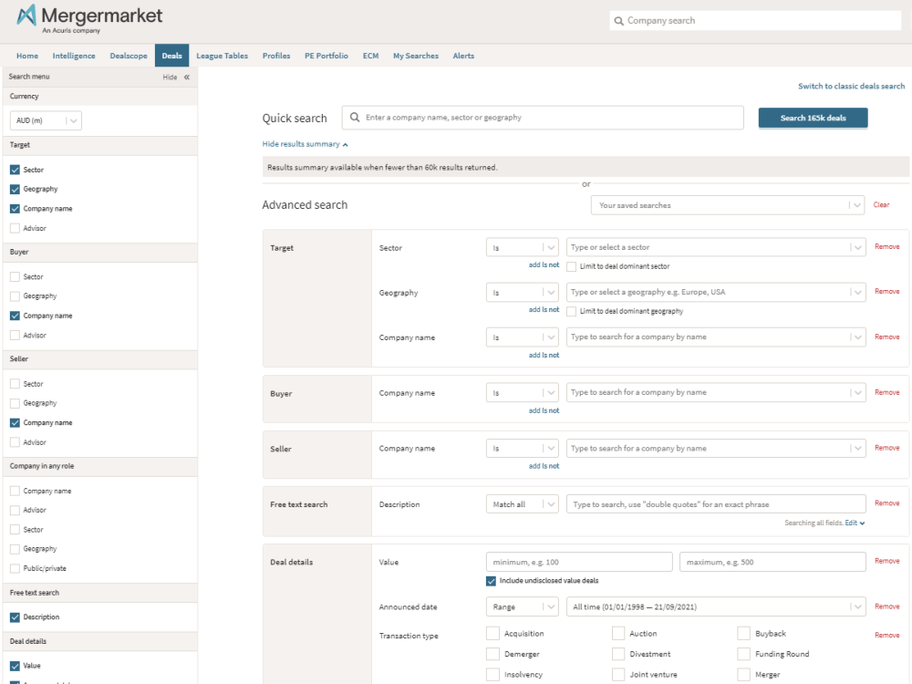This screenshot has width=912, height=684.
Task: Click Switch to classic deals search
Action: coord(851,86)
